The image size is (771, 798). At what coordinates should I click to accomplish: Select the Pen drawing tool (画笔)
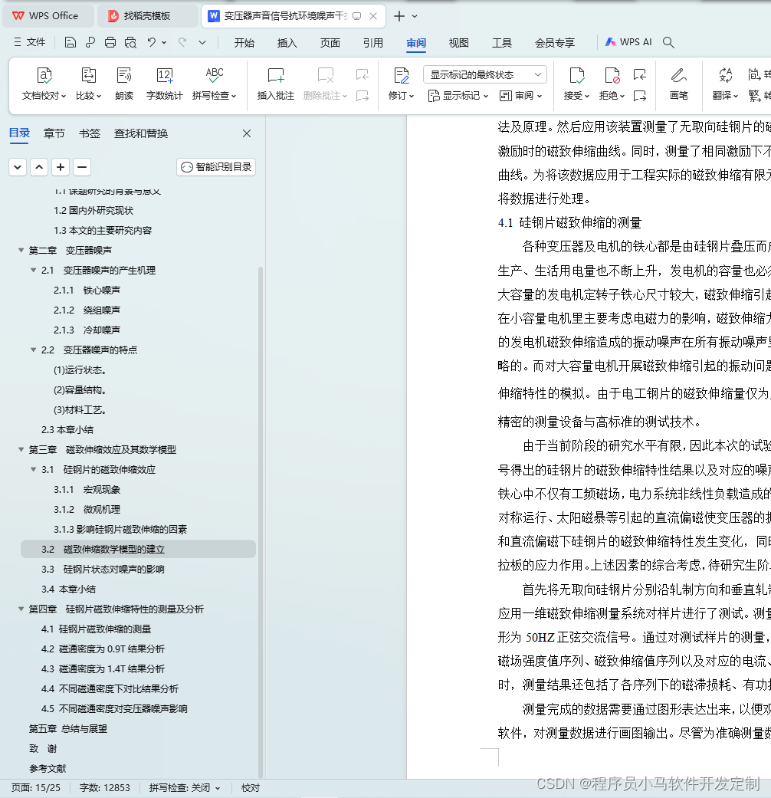click(678, 84)
